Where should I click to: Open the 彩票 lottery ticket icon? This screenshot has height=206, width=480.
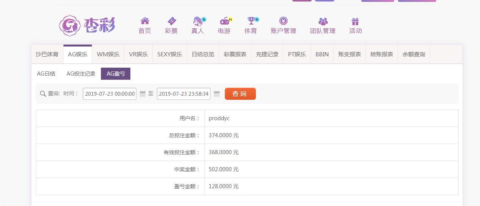172,21
